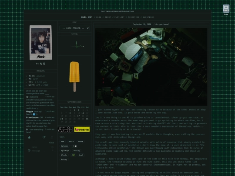This screenshot has width=235, height=176.
Task: Open the LOOK AROUND dropdown
Action: tap(74, 28)
